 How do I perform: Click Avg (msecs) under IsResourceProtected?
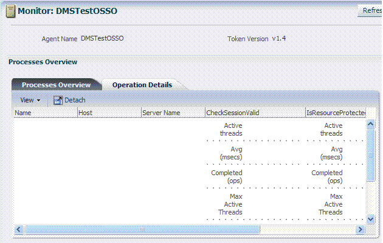tap(331, 153)
